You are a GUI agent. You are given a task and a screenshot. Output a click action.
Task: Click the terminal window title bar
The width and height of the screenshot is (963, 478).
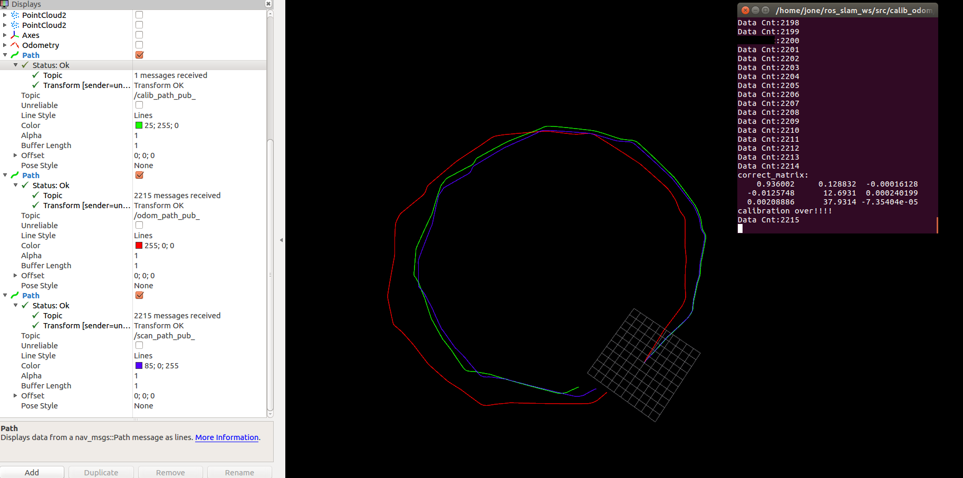pyautogui.click(x=837, y=10)
